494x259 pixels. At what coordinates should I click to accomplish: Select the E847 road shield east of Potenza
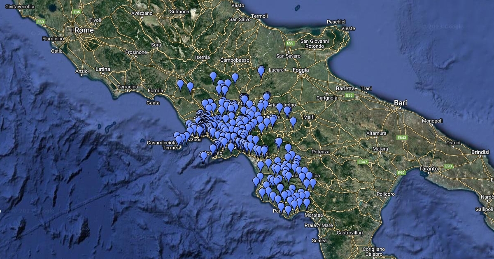(362, 162)
